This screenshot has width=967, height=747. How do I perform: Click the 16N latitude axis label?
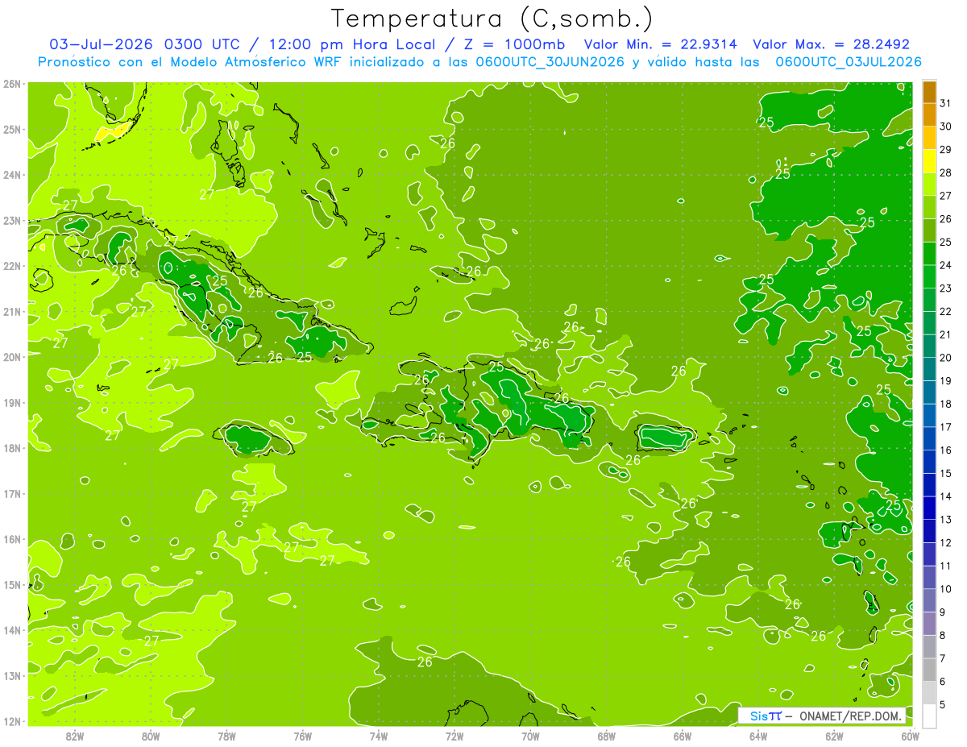click(12, 539)
